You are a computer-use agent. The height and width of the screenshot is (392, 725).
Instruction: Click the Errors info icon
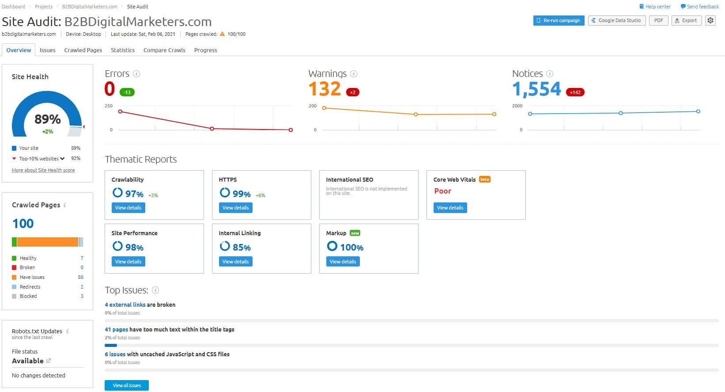tap(136, 74)
